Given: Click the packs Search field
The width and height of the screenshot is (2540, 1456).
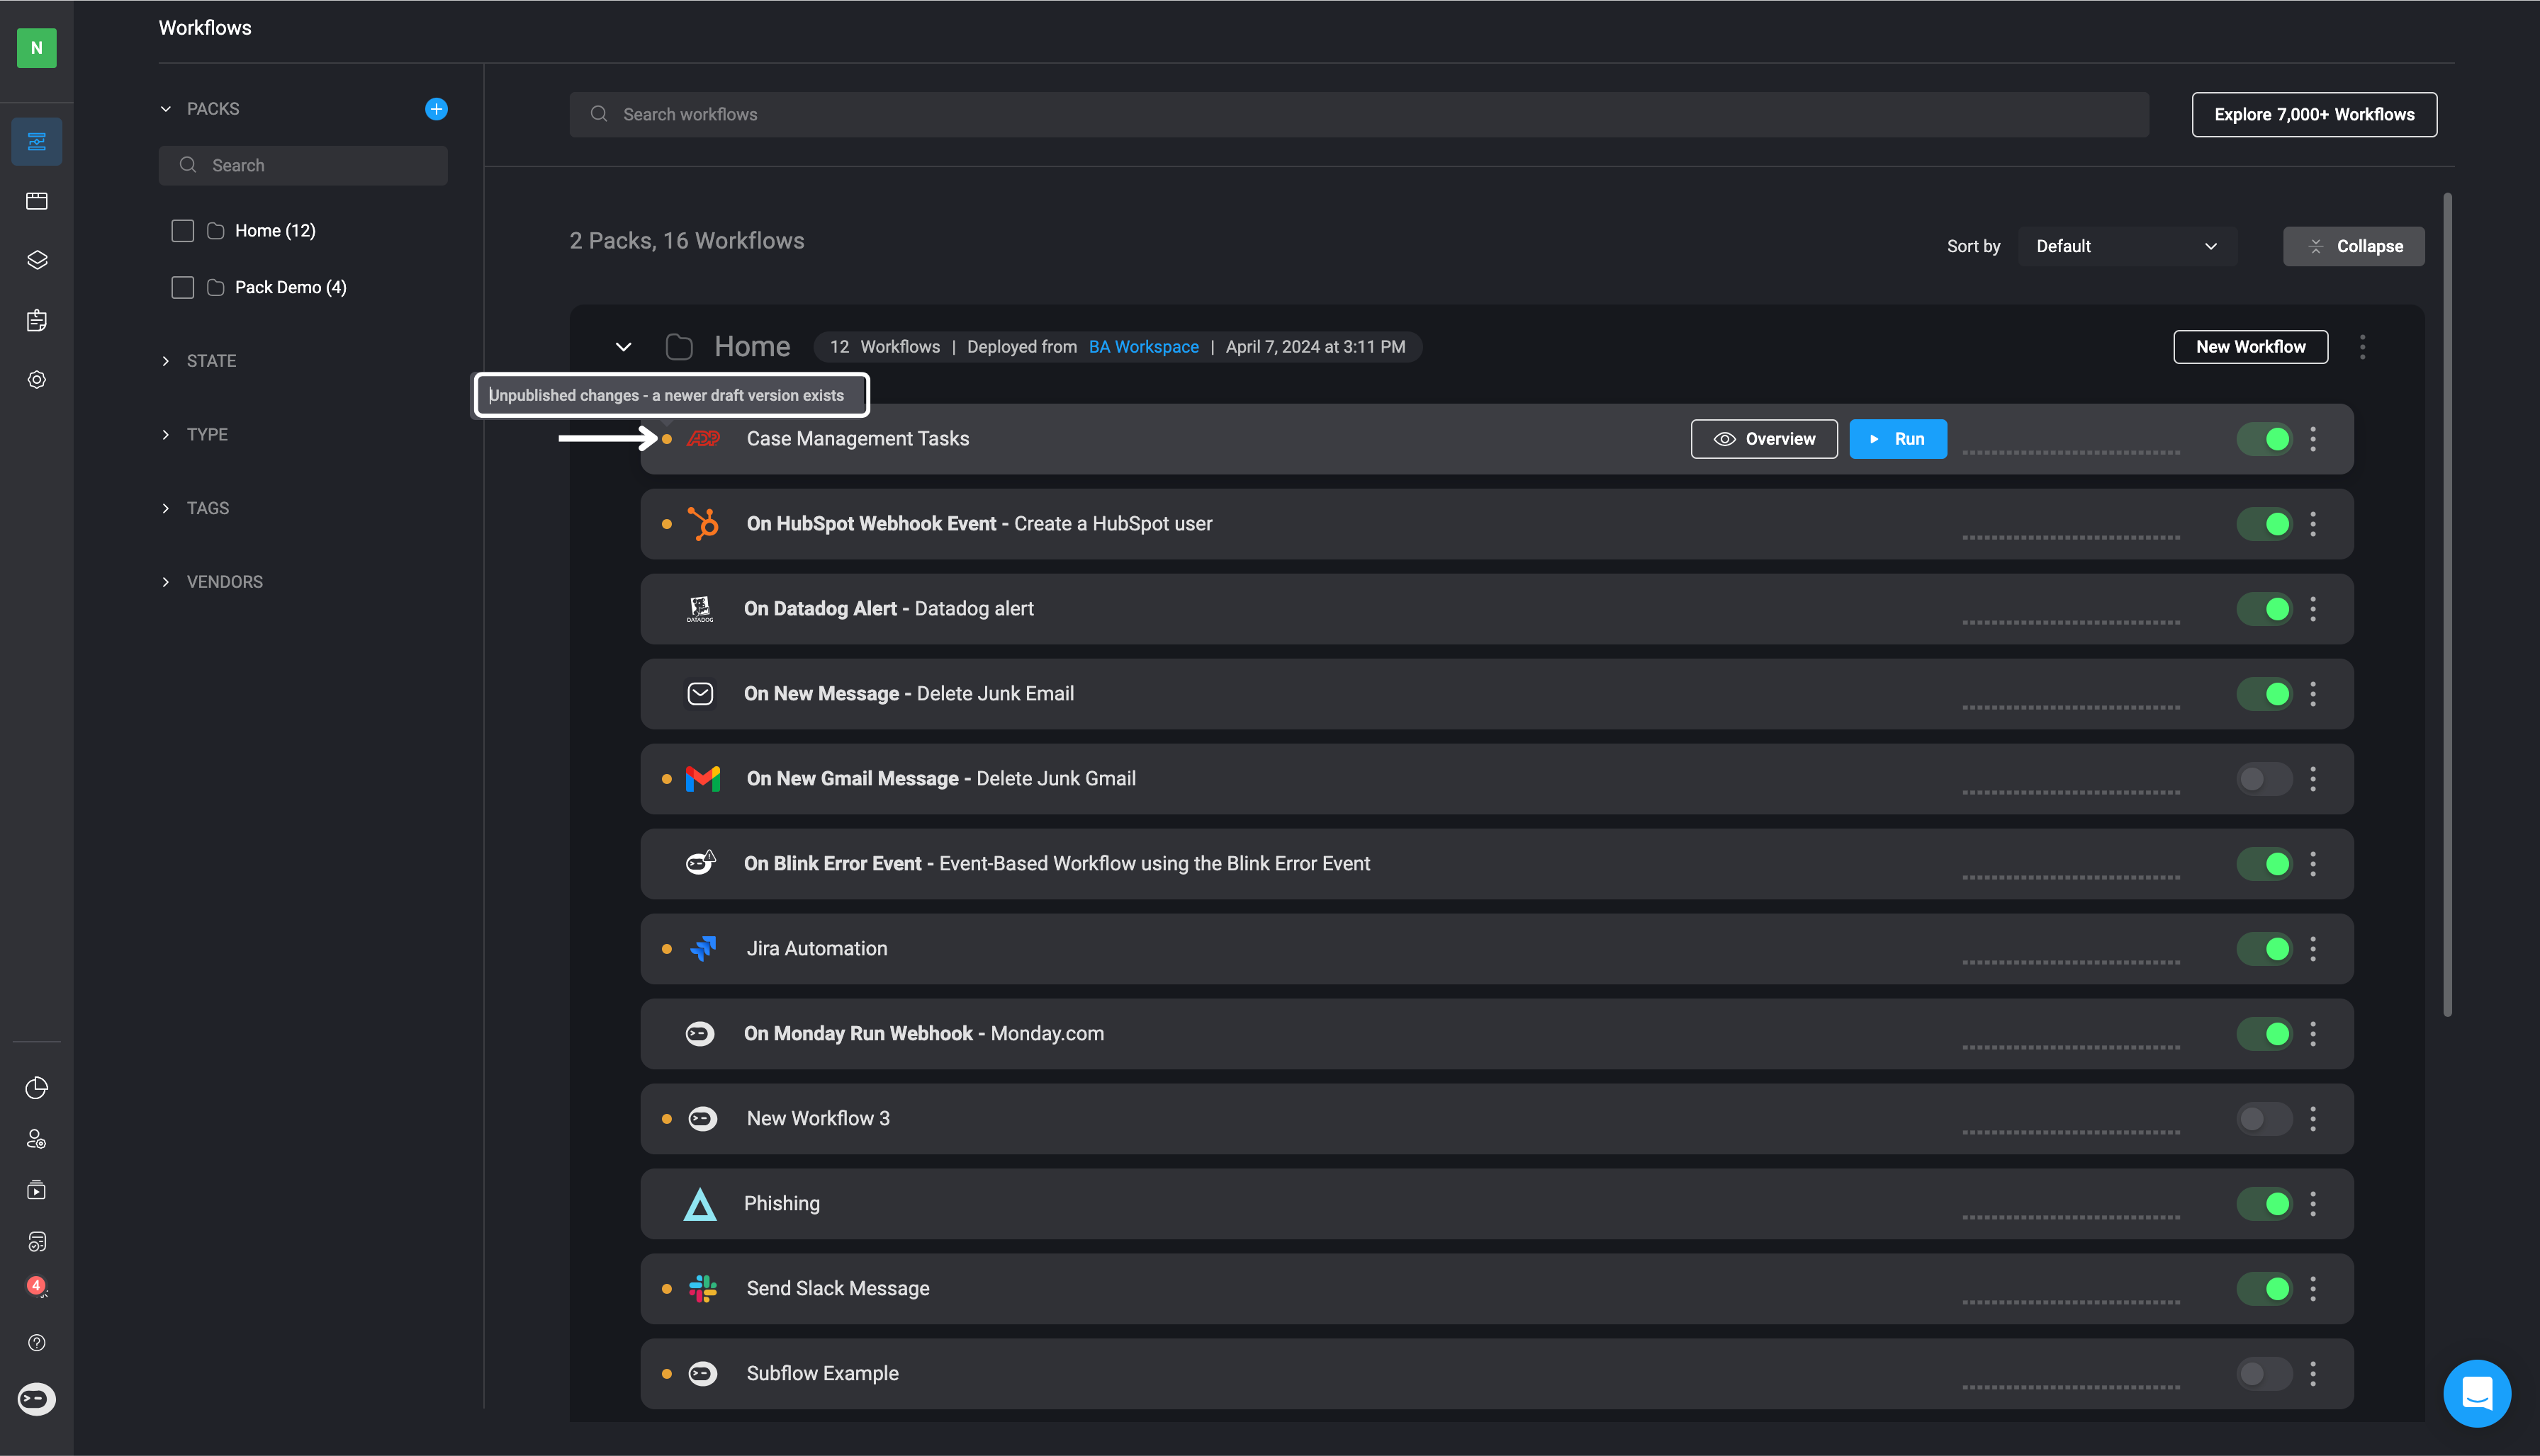Looking at the screenshot, I should (x=303, y=166).
